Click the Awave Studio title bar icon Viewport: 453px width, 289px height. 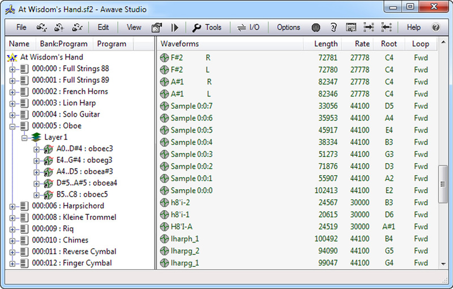10,9
